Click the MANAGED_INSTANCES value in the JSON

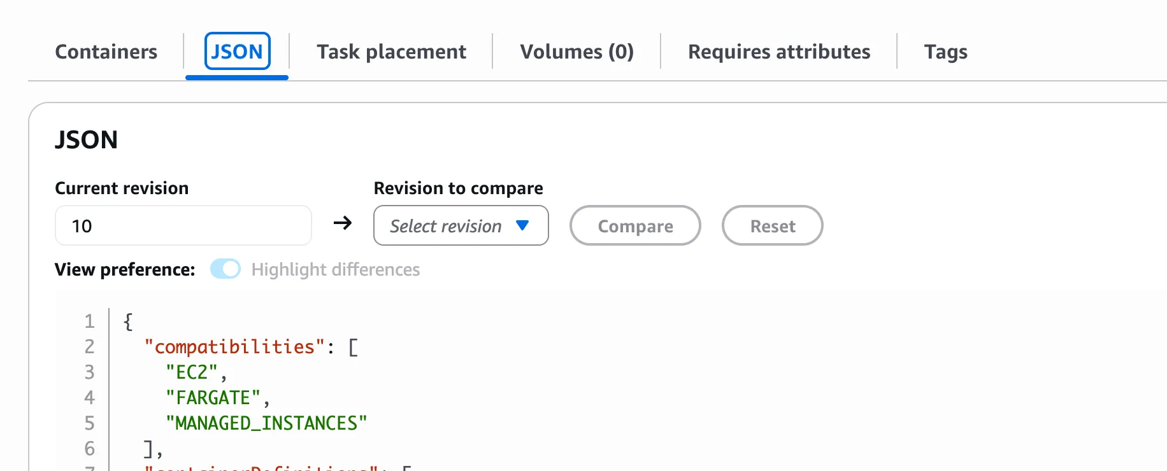(x=266, y=423)
